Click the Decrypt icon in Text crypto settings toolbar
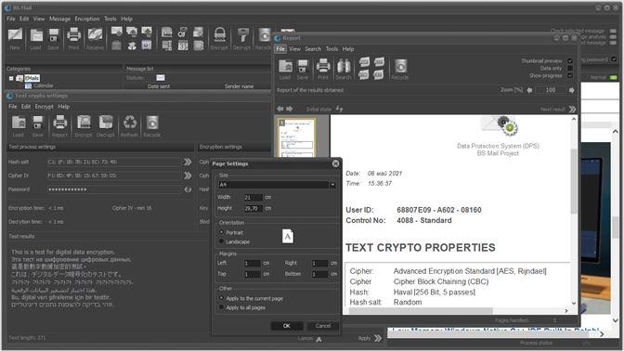This screenshot has height=351, width=624. pos(106,123)
